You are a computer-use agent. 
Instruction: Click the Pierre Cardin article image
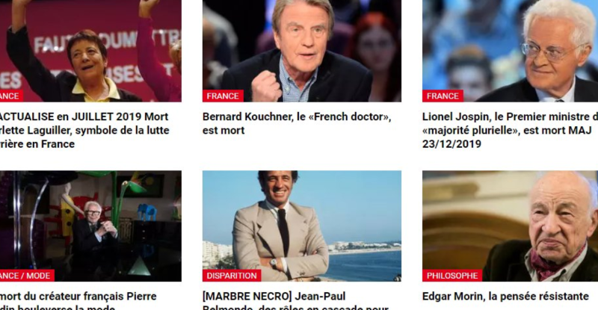pos(90,226)
